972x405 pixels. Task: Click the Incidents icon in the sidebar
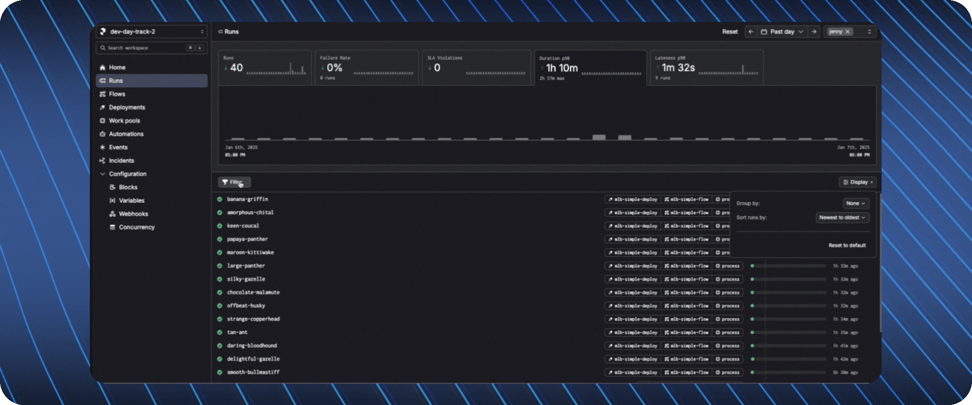click(x=103, y=161)
